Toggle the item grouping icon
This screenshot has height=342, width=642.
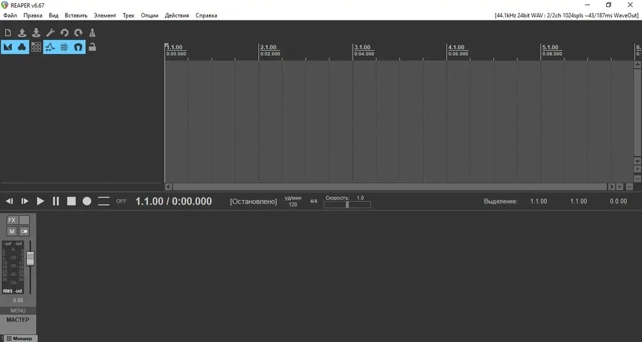22,47
